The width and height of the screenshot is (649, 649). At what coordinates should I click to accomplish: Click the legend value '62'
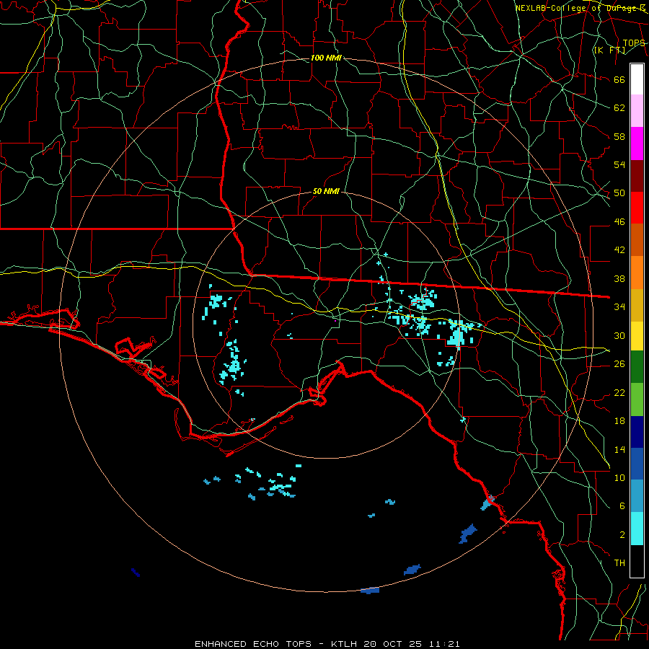click(x=619, y=107)
